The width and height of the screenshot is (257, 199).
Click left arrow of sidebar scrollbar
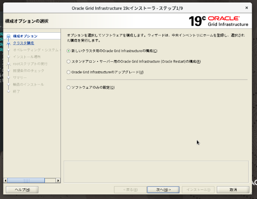tap(5, 181)
